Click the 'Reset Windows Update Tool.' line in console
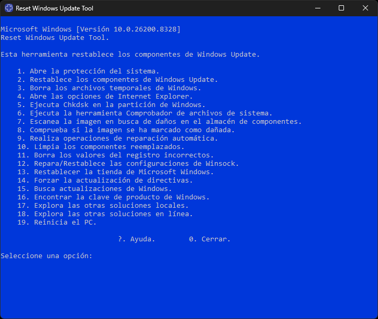Screen dimensions: 378x319 [55, 38]
